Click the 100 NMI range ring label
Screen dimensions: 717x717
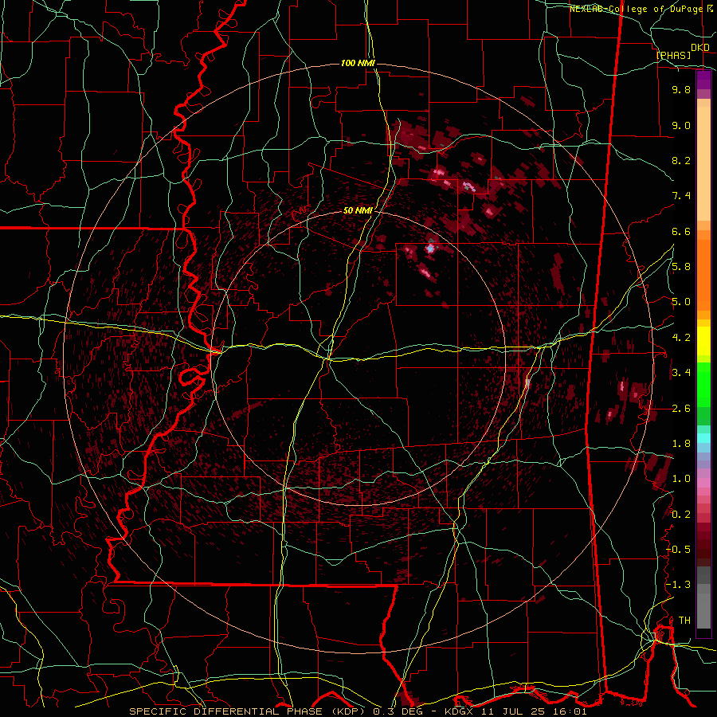pyautogui.click(x=358, y=63)
